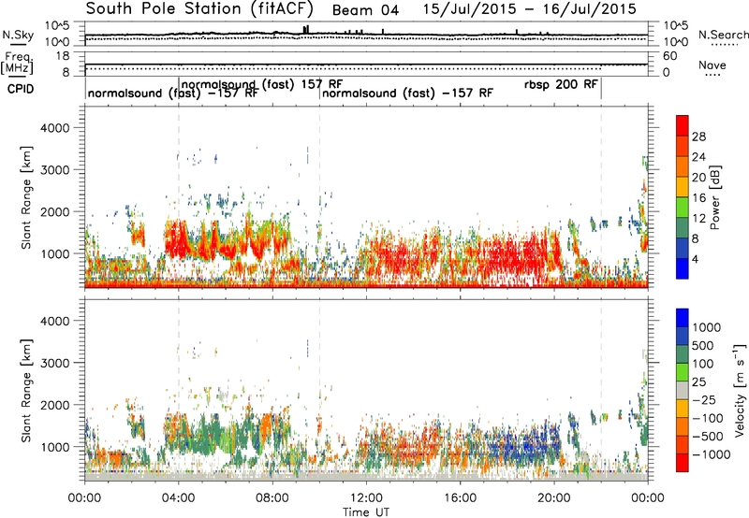Viewport: 749px width, 518px height.
Task: Click the 'Beam 04' label
Action: pyautogui.click(x=365, y=10)
